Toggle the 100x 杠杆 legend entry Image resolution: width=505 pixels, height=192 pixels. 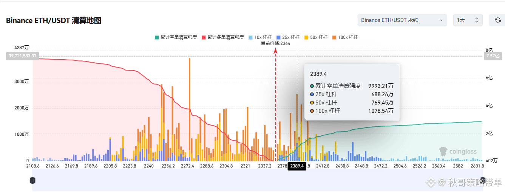pos(345,37)
